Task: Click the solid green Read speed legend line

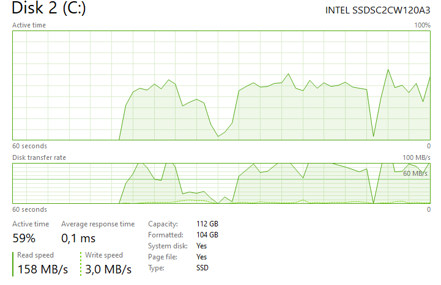Action: (x=13, y=263)
